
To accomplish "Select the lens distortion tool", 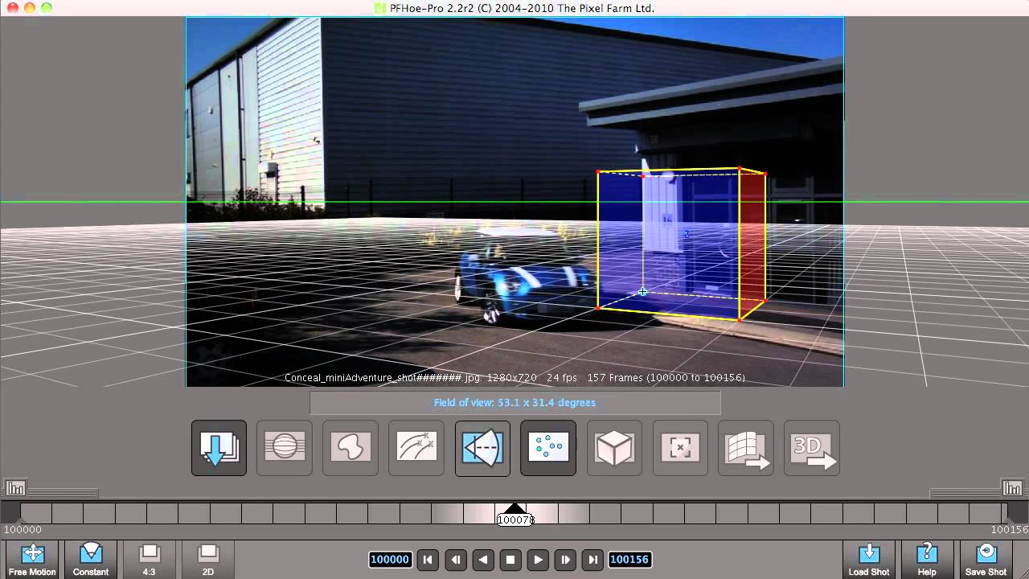I will (x=285, y=448).
